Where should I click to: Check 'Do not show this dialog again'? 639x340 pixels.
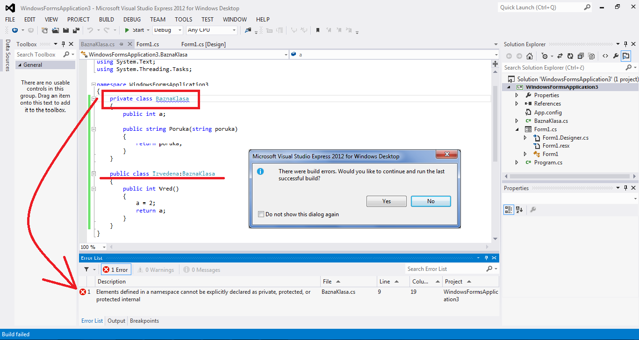(261, 214)
